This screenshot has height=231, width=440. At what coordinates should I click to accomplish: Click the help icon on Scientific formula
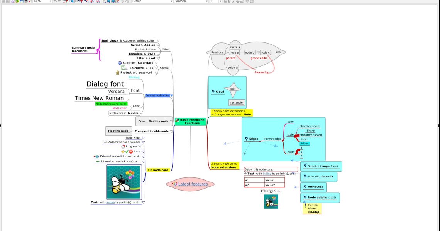point(305,177)
